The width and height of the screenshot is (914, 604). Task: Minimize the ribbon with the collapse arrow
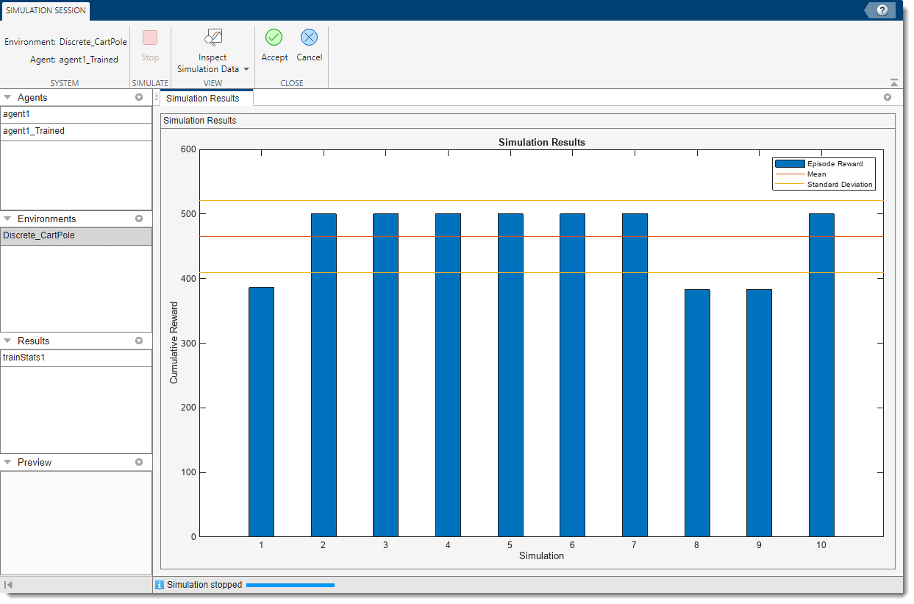pos(893,82)
